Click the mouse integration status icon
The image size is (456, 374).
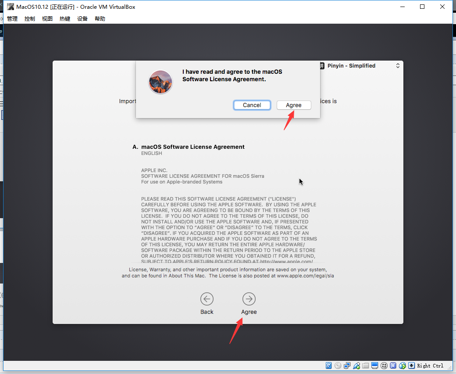tap(403, 366)
